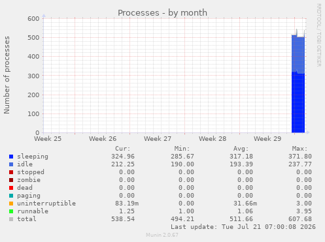This screenshot has width=325, height=242.
Task: Click the 'Week 27' axis label
Action: tap(158, 139)
